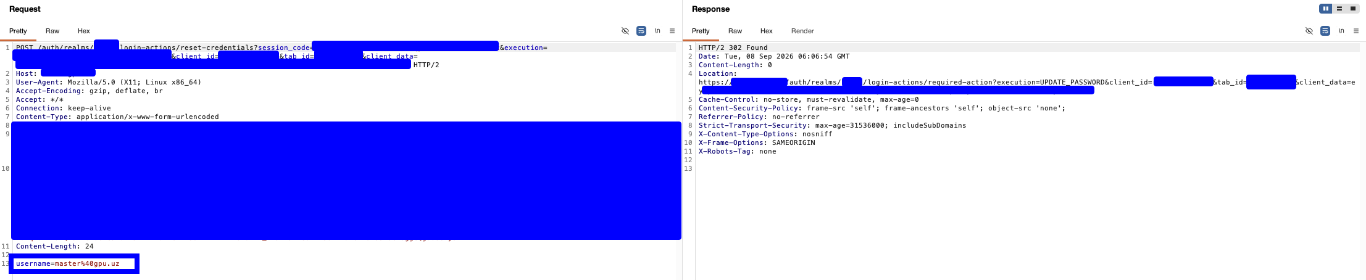
Task: Click the Request panel title
Action: pos(25,9)
